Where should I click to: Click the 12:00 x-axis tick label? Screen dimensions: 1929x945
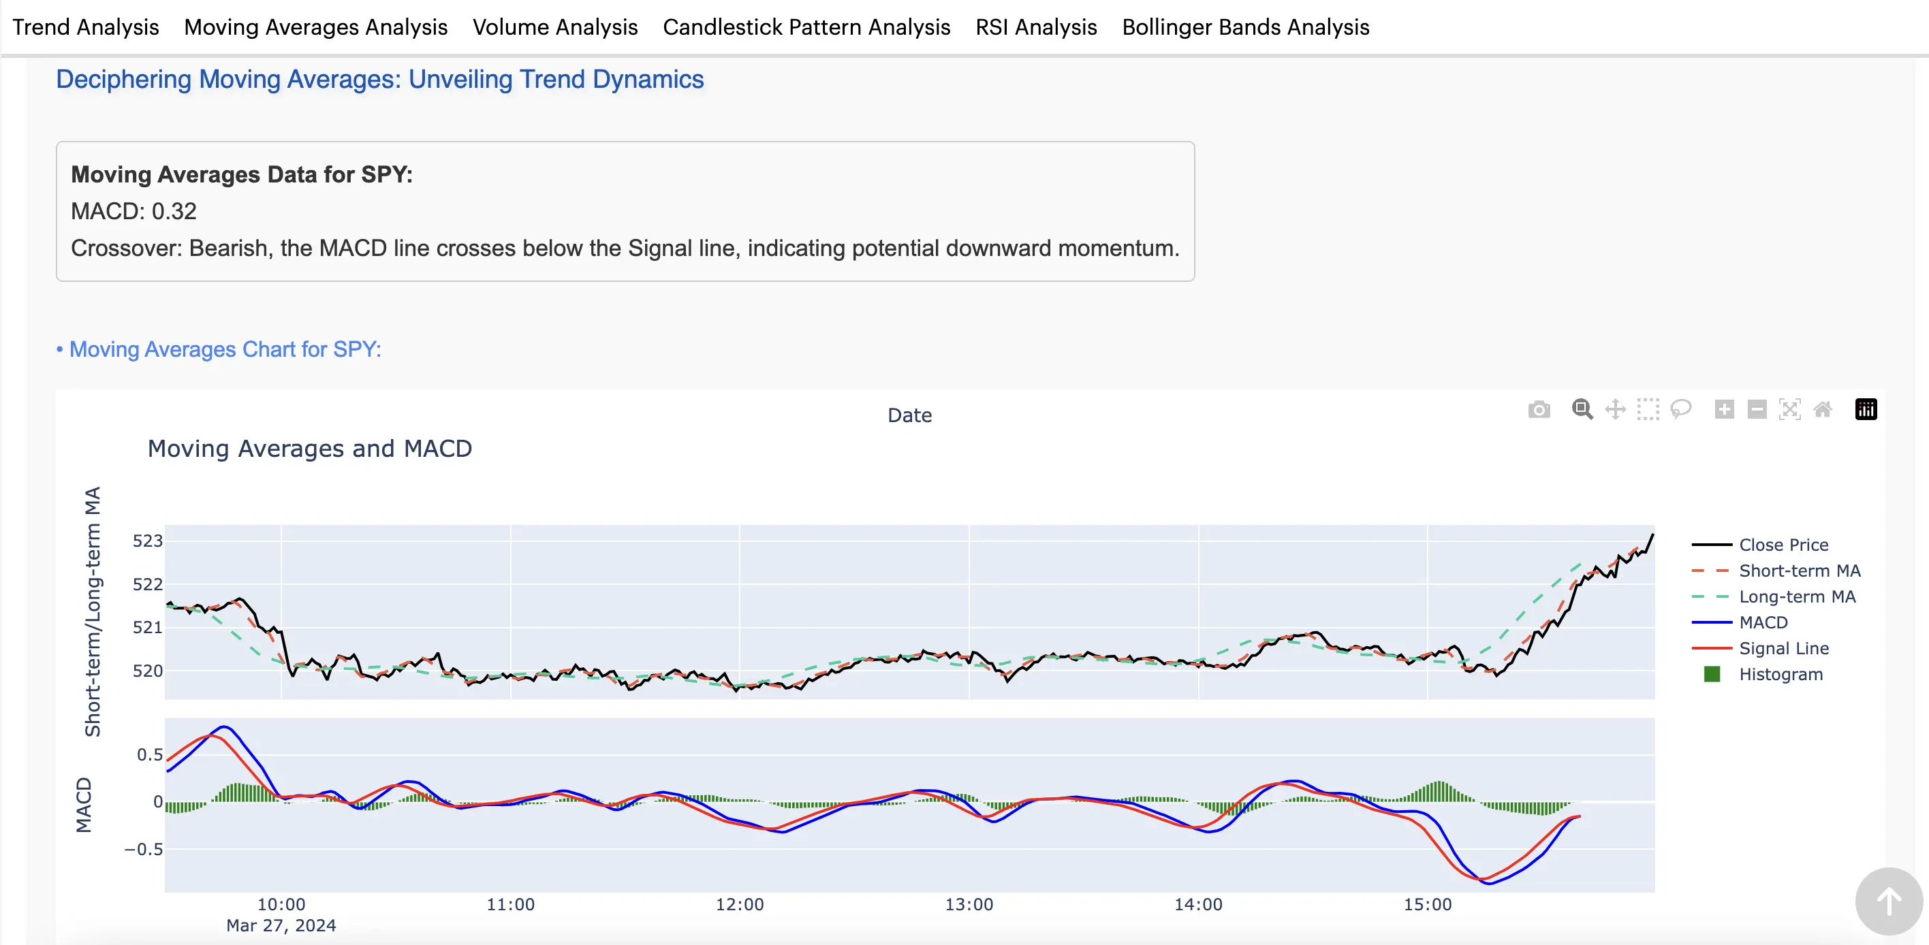[x=740, y=904]
